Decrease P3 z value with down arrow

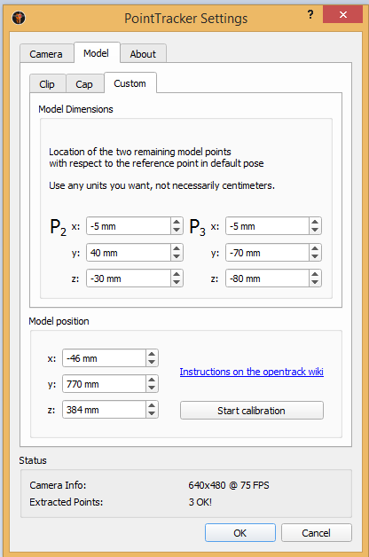[315, 282]
